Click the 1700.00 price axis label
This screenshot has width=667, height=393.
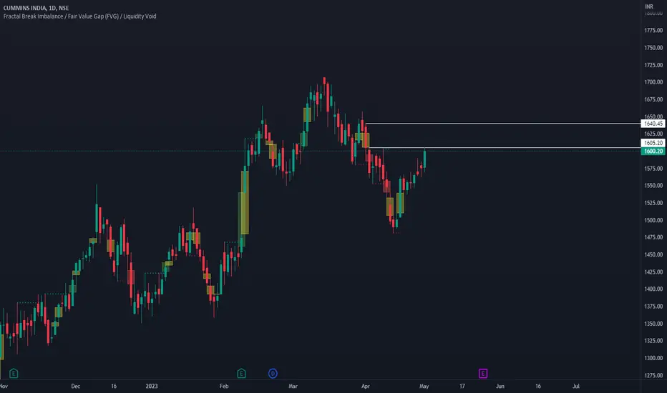coord(653,82)
